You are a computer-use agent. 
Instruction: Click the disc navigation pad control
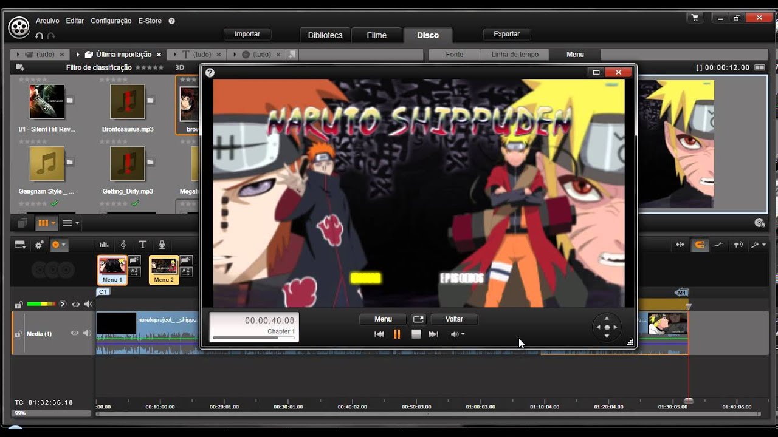(x=607, y=327)
